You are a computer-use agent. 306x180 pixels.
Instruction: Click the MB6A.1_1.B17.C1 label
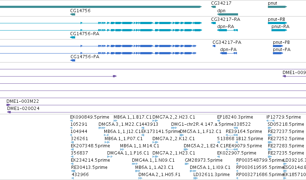point(133,117)
